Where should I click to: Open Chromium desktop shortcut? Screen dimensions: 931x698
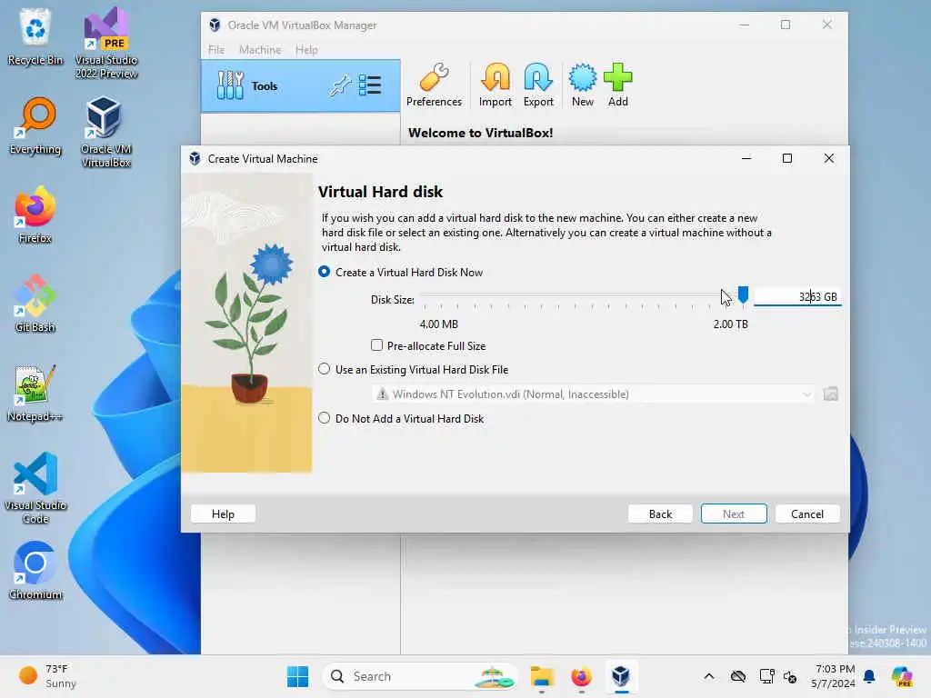point(35,571)
